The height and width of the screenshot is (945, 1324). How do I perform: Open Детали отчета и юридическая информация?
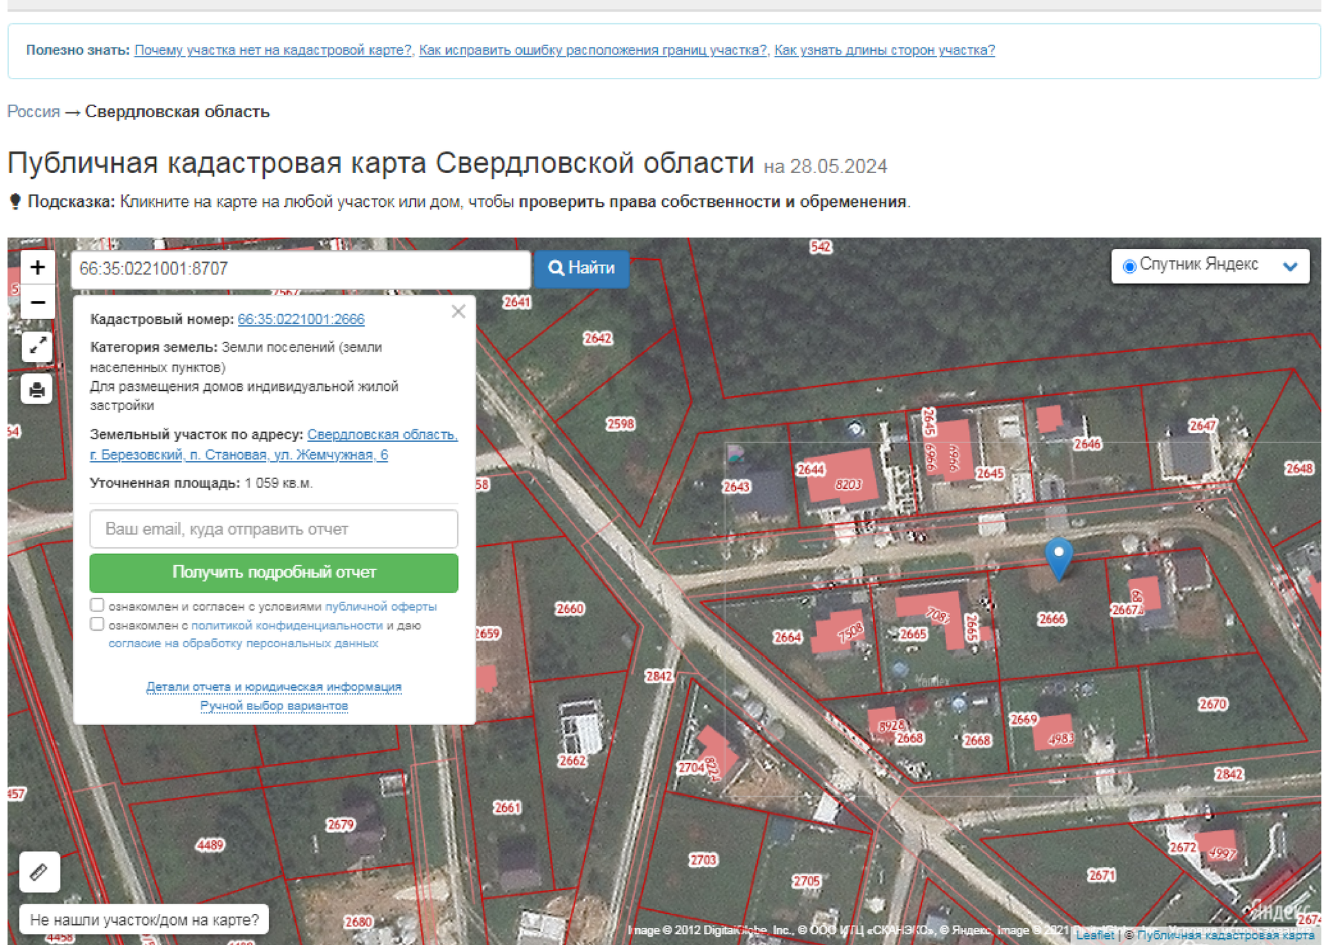tap(274, 687)
